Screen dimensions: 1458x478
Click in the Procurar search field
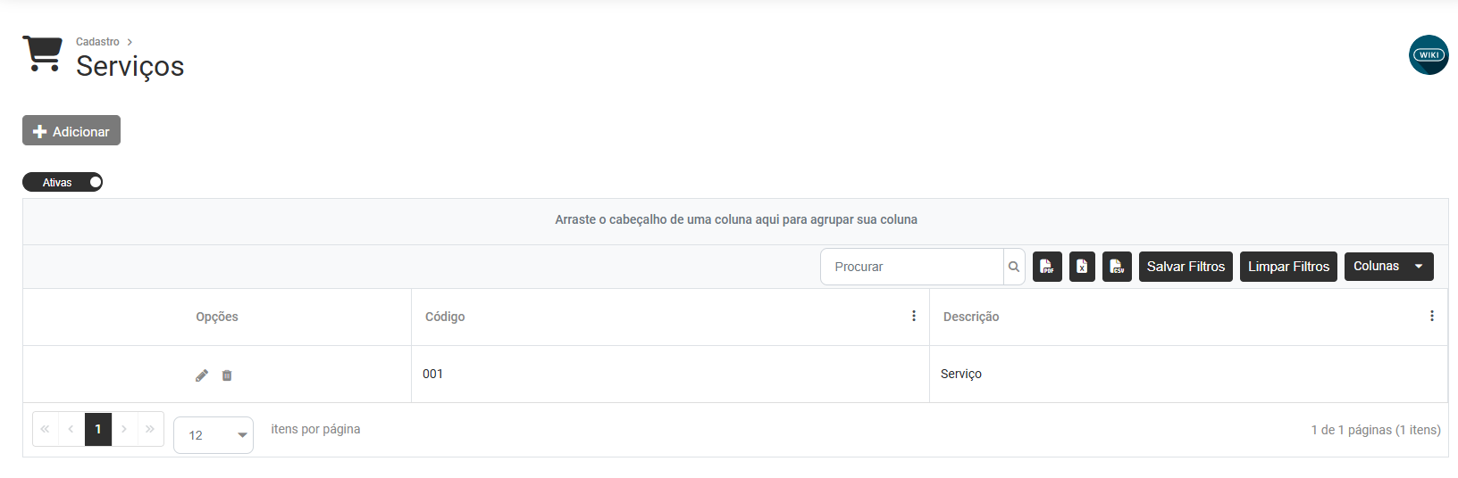911,267
